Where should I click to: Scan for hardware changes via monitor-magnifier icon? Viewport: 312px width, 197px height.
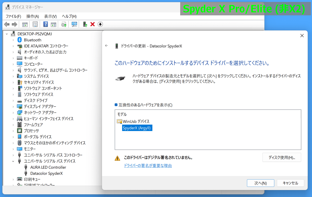(74, 24)
